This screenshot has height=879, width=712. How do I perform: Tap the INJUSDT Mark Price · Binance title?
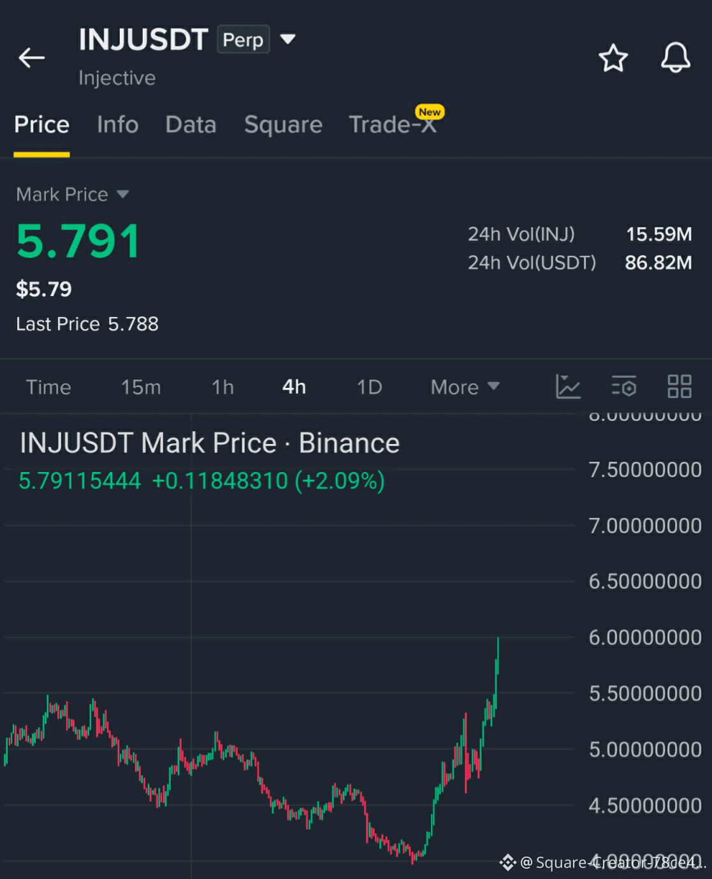210,443
